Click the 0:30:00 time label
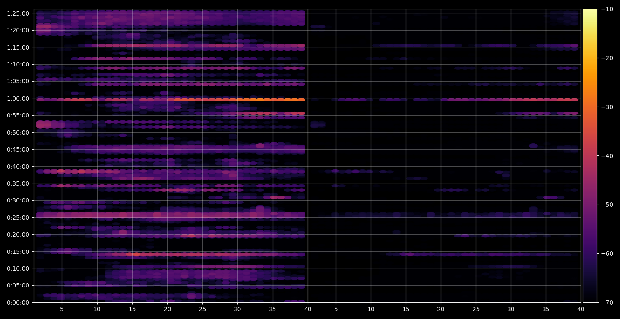 point(18,200)
